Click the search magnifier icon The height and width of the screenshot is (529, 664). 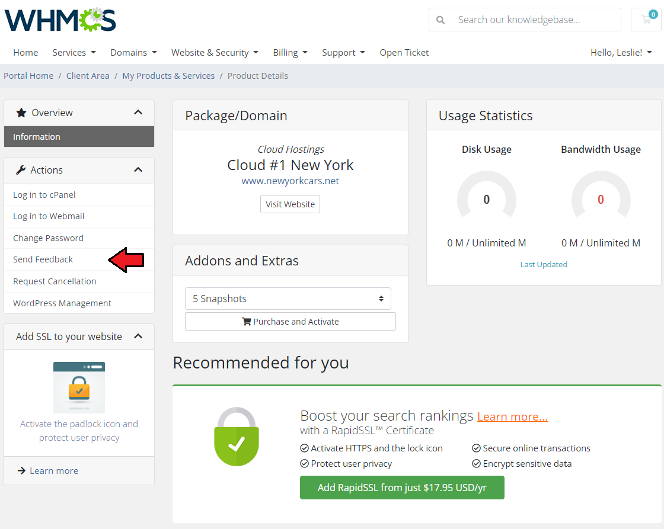[x=440, y=20]
